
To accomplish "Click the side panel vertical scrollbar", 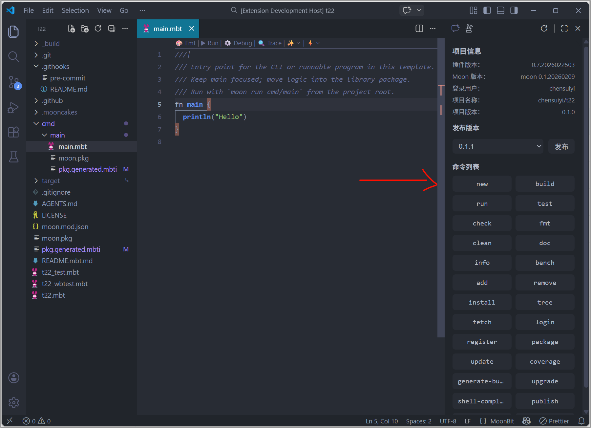I will pos(586,217).
